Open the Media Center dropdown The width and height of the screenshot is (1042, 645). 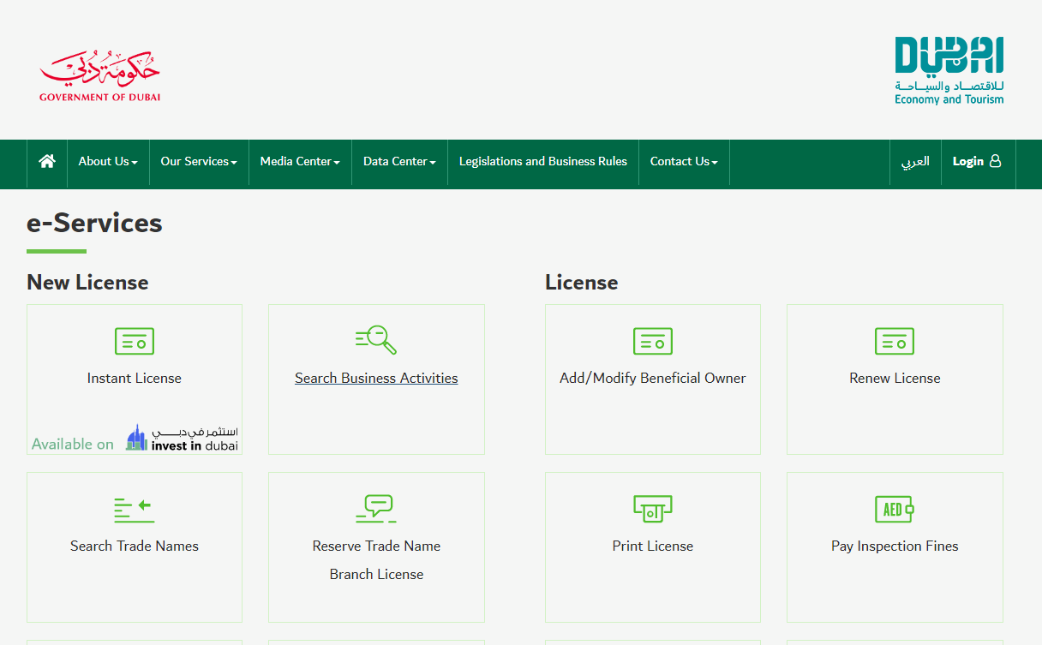299,161
